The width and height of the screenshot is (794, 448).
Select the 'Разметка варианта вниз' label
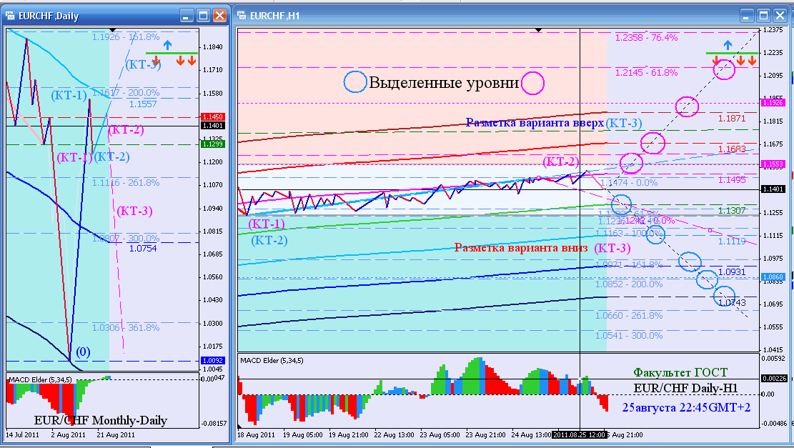click(521, 247)
